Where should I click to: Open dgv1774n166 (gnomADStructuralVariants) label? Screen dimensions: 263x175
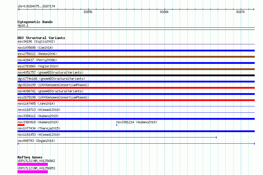coord(51,79)
